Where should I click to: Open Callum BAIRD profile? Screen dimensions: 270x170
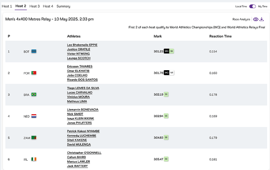coord(76,157)
